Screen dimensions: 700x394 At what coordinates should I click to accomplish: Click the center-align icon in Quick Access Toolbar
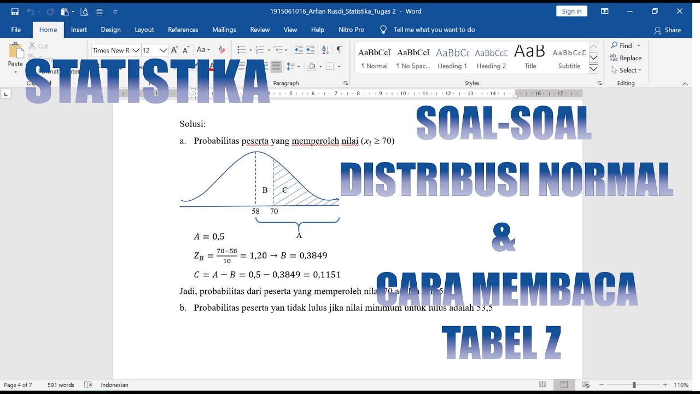(x=100, y=11)
